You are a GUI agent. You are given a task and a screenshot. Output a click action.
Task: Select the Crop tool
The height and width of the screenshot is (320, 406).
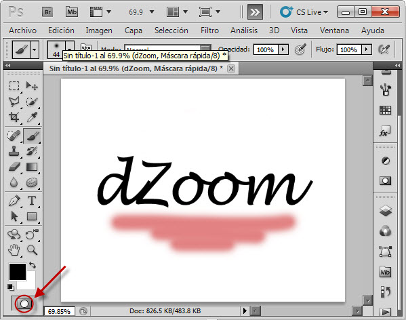point(14,117)
